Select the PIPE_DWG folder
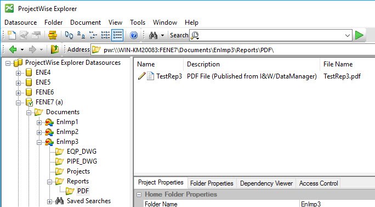 tap(82, 161)
